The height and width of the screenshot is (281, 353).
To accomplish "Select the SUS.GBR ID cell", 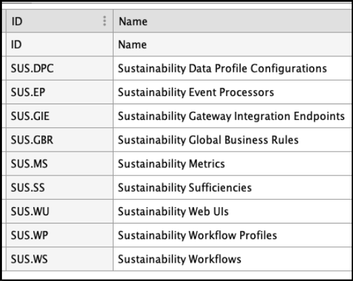I will point(60,139).
